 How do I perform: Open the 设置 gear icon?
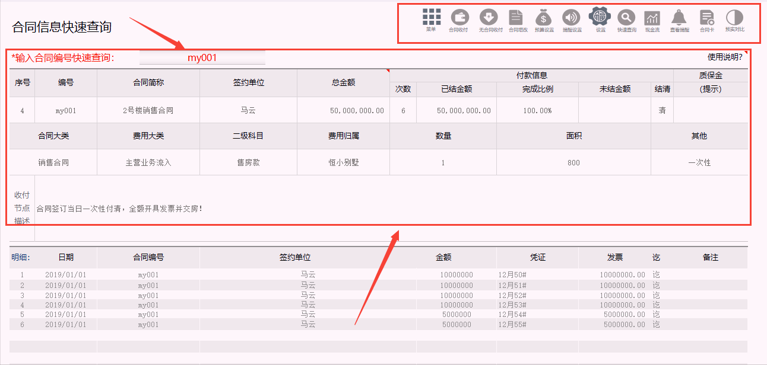(600, 18)
